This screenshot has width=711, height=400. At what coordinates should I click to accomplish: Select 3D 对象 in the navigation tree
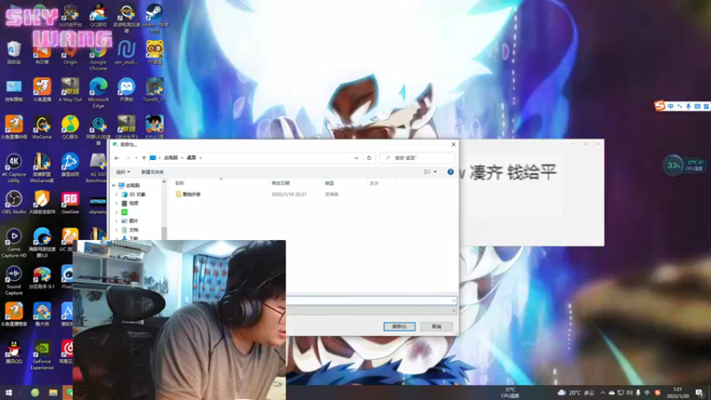[x=138, y=195]
